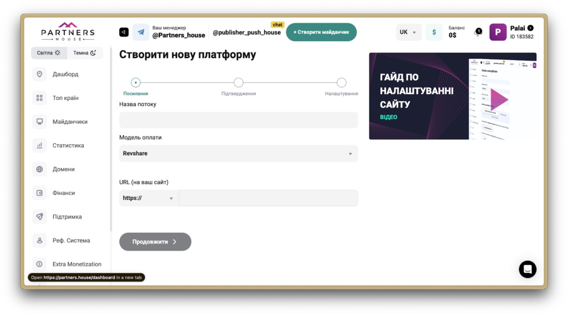This screenshot has width=568, height=316.
Task: Play the site setup guide video
Action: tap(499, 99)
